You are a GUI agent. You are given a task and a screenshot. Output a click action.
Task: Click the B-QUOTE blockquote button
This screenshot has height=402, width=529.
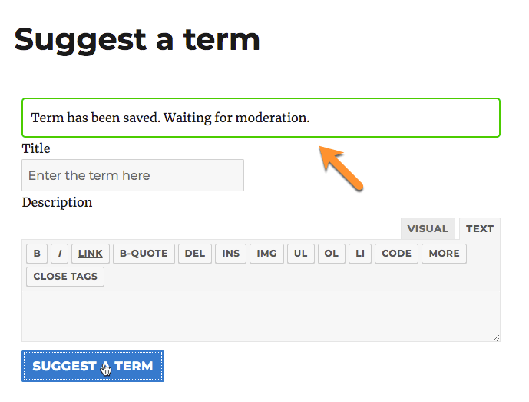coord(144,254)
